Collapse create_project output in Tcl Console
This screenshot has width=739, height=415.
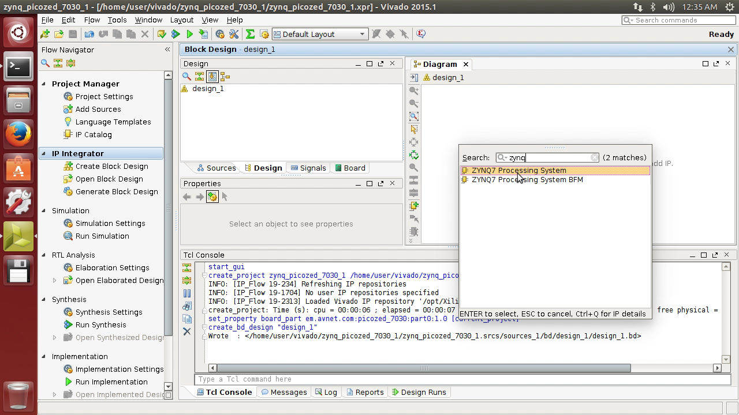pos(204,276)
